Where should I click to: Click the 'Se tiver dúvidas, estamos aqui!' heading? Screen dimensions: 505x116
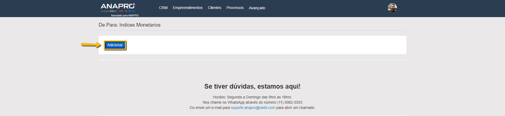tap(252, 86)
